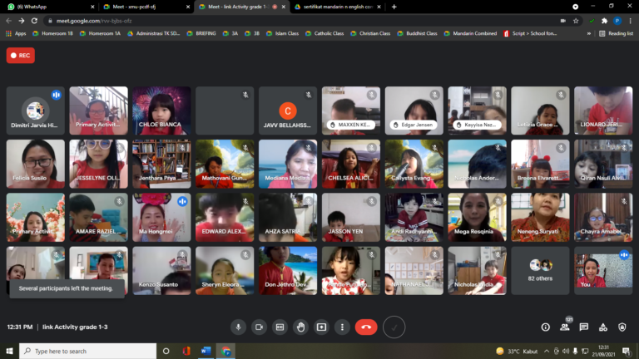
Task: Switch to the sertifikat mandarin tab
Action: pyautogui.click(x=337, y=7)
